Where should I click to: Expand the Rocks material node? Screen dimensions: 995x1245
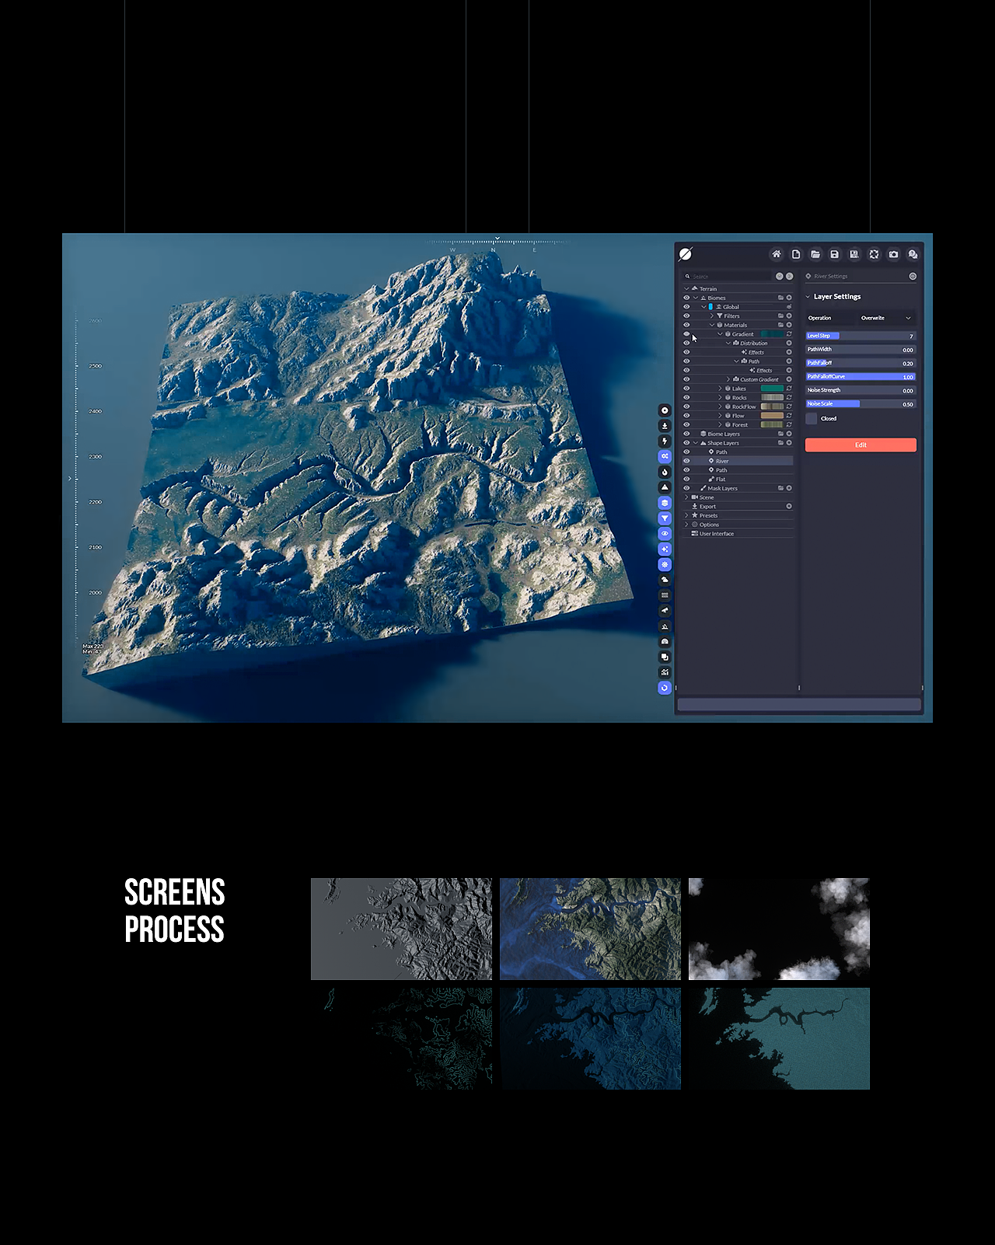pyautogui.click(x=720, y=397)
